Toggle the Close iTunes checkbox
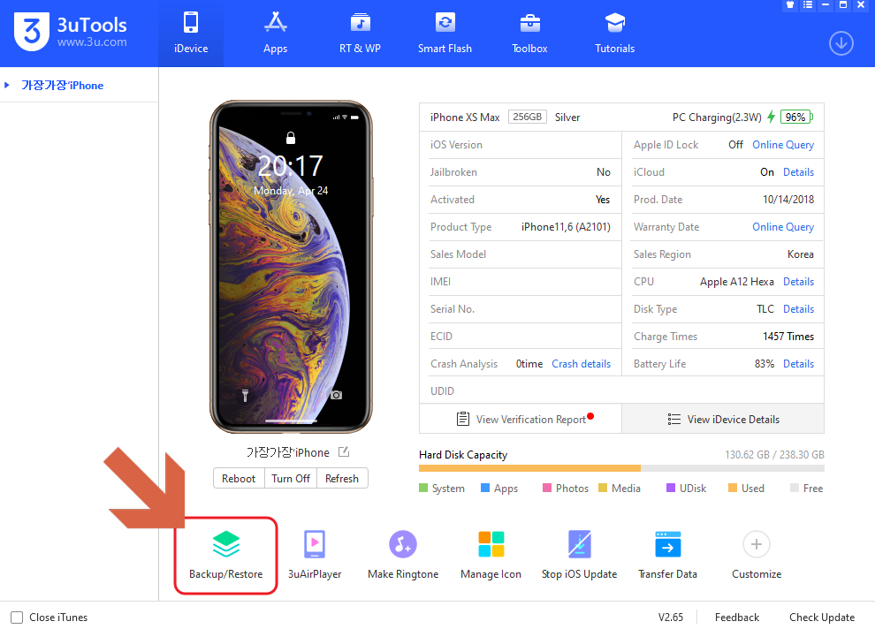 point(17,618)
